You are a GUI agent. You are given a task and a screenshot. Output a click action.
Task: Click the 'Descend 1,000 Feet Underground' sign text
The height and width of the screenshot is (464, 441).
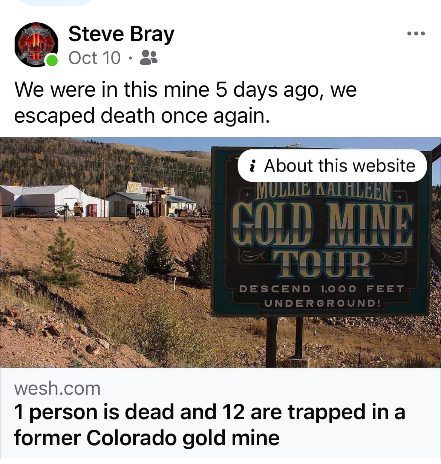click(x=322, y=296)
